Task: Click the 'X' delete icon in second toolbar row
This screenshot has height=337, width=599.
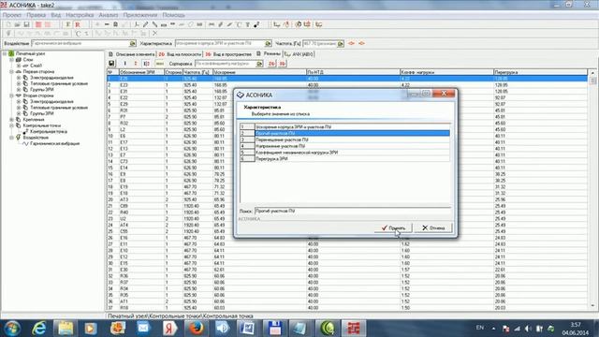Action: point(154,34)
